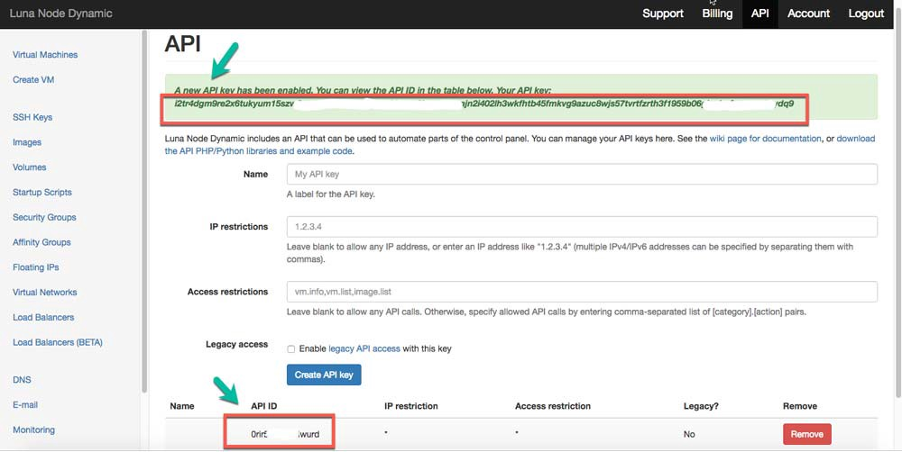902x452 pixels.
Task: Click Logout in the top navigation
Action: pyautogui.click(x=866, y=14)
